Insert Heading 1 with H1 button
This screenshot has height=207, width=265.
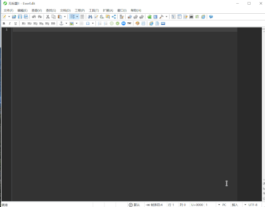(23, 23)
